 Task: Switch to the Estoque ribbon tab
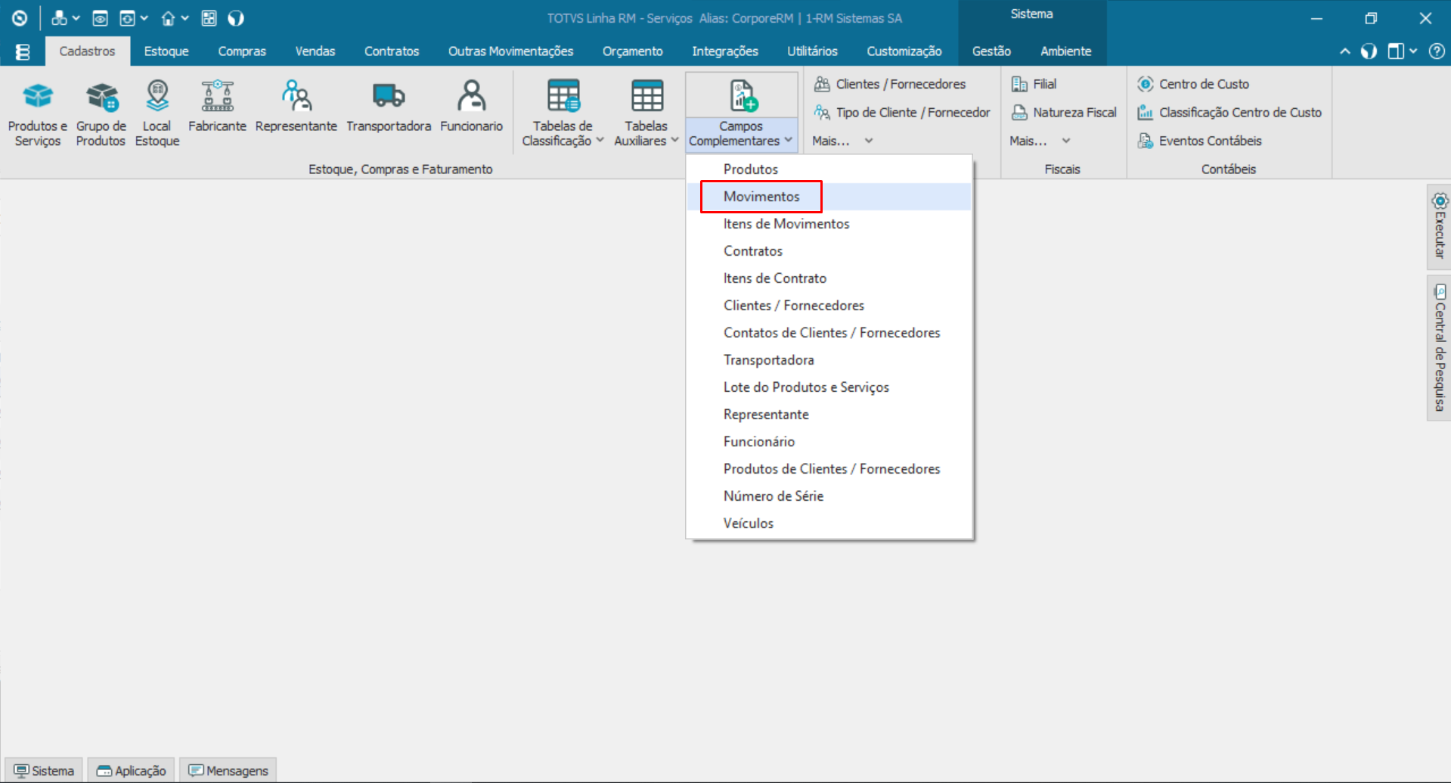pyautogui.click(x=166, y=51)
